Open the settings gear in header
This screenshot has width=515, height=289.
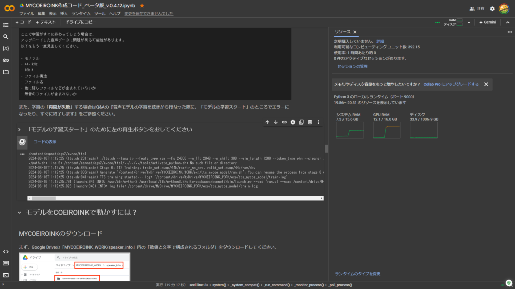[492, 9]
